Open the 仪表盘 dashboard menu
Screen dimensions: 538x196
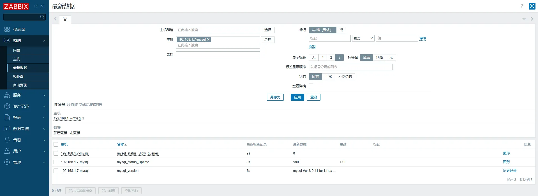pyautogui.click(x=24, y=29)
